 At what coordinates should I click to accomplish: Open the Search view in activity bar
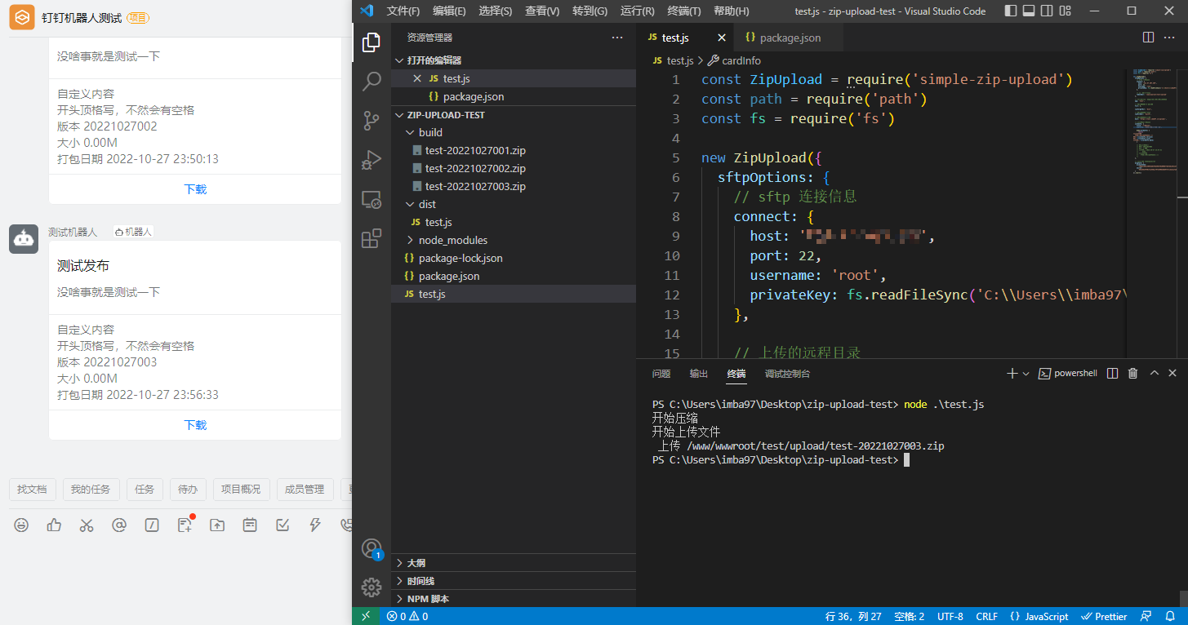coord(372,81)
